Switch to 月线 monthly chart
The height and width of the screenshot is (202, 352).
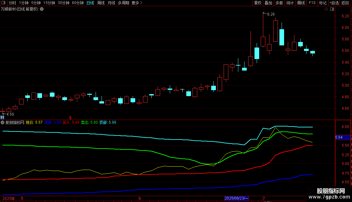111,3
